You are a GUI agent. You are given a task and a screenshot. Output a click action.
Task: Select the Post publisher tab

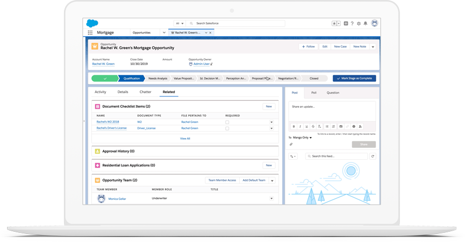[295, 93]
